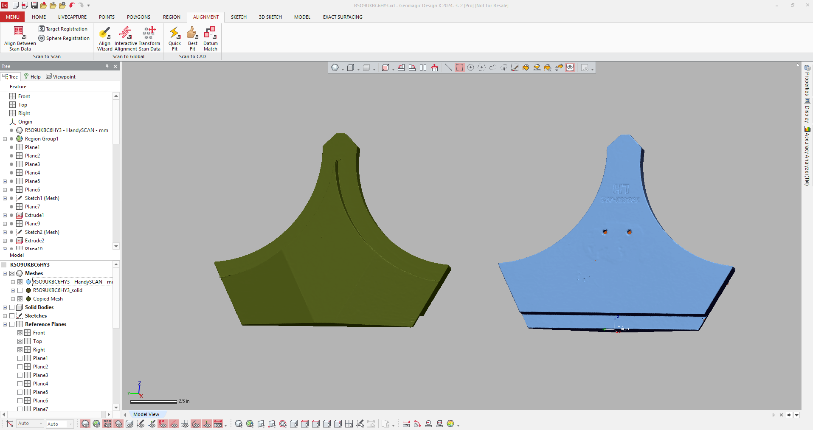Toggle Visible Only eye icon in viewport toolbar
Screen dimensions: 813x430
coord(570,67)
